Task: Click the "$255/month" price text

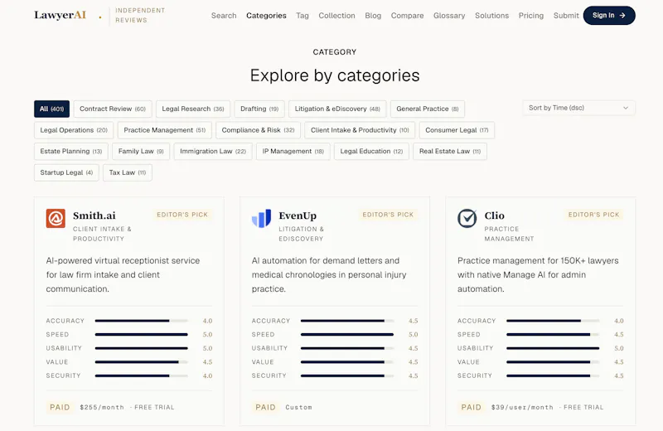Action: (x=102, y=407)
